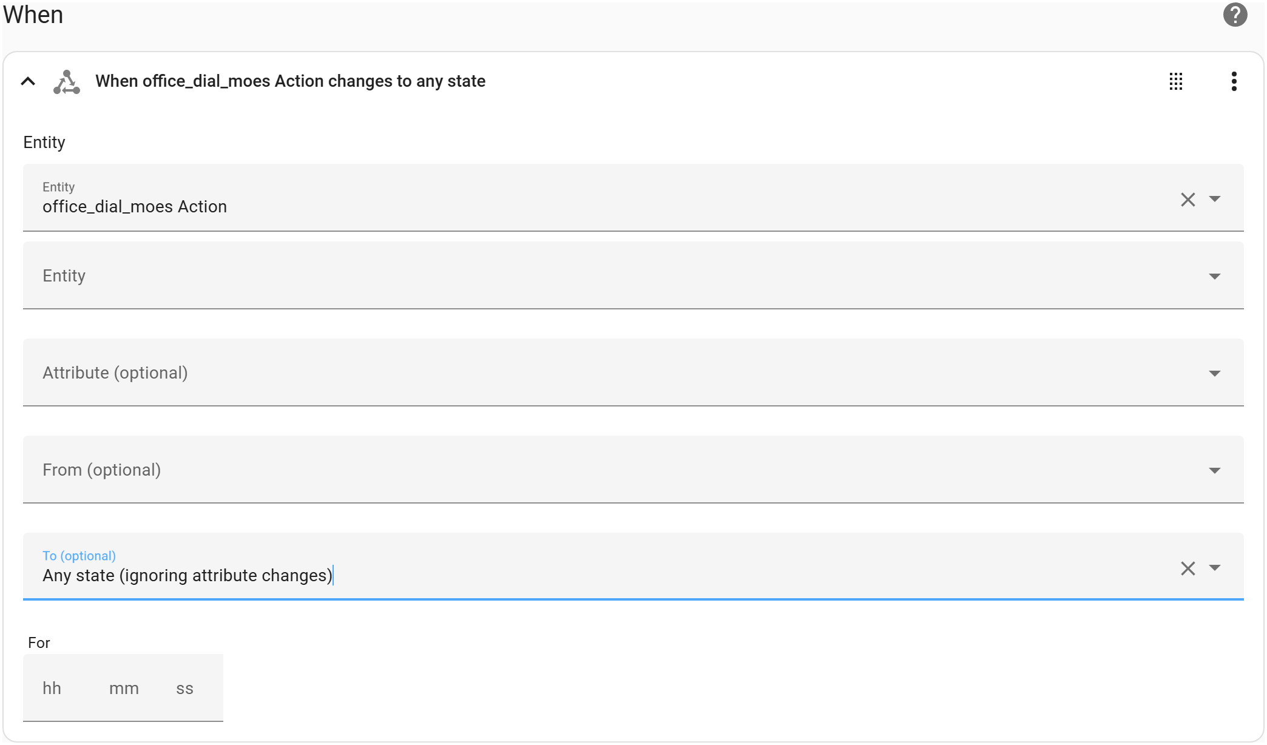Click the state trigger icon

click(x=66, y=82)
